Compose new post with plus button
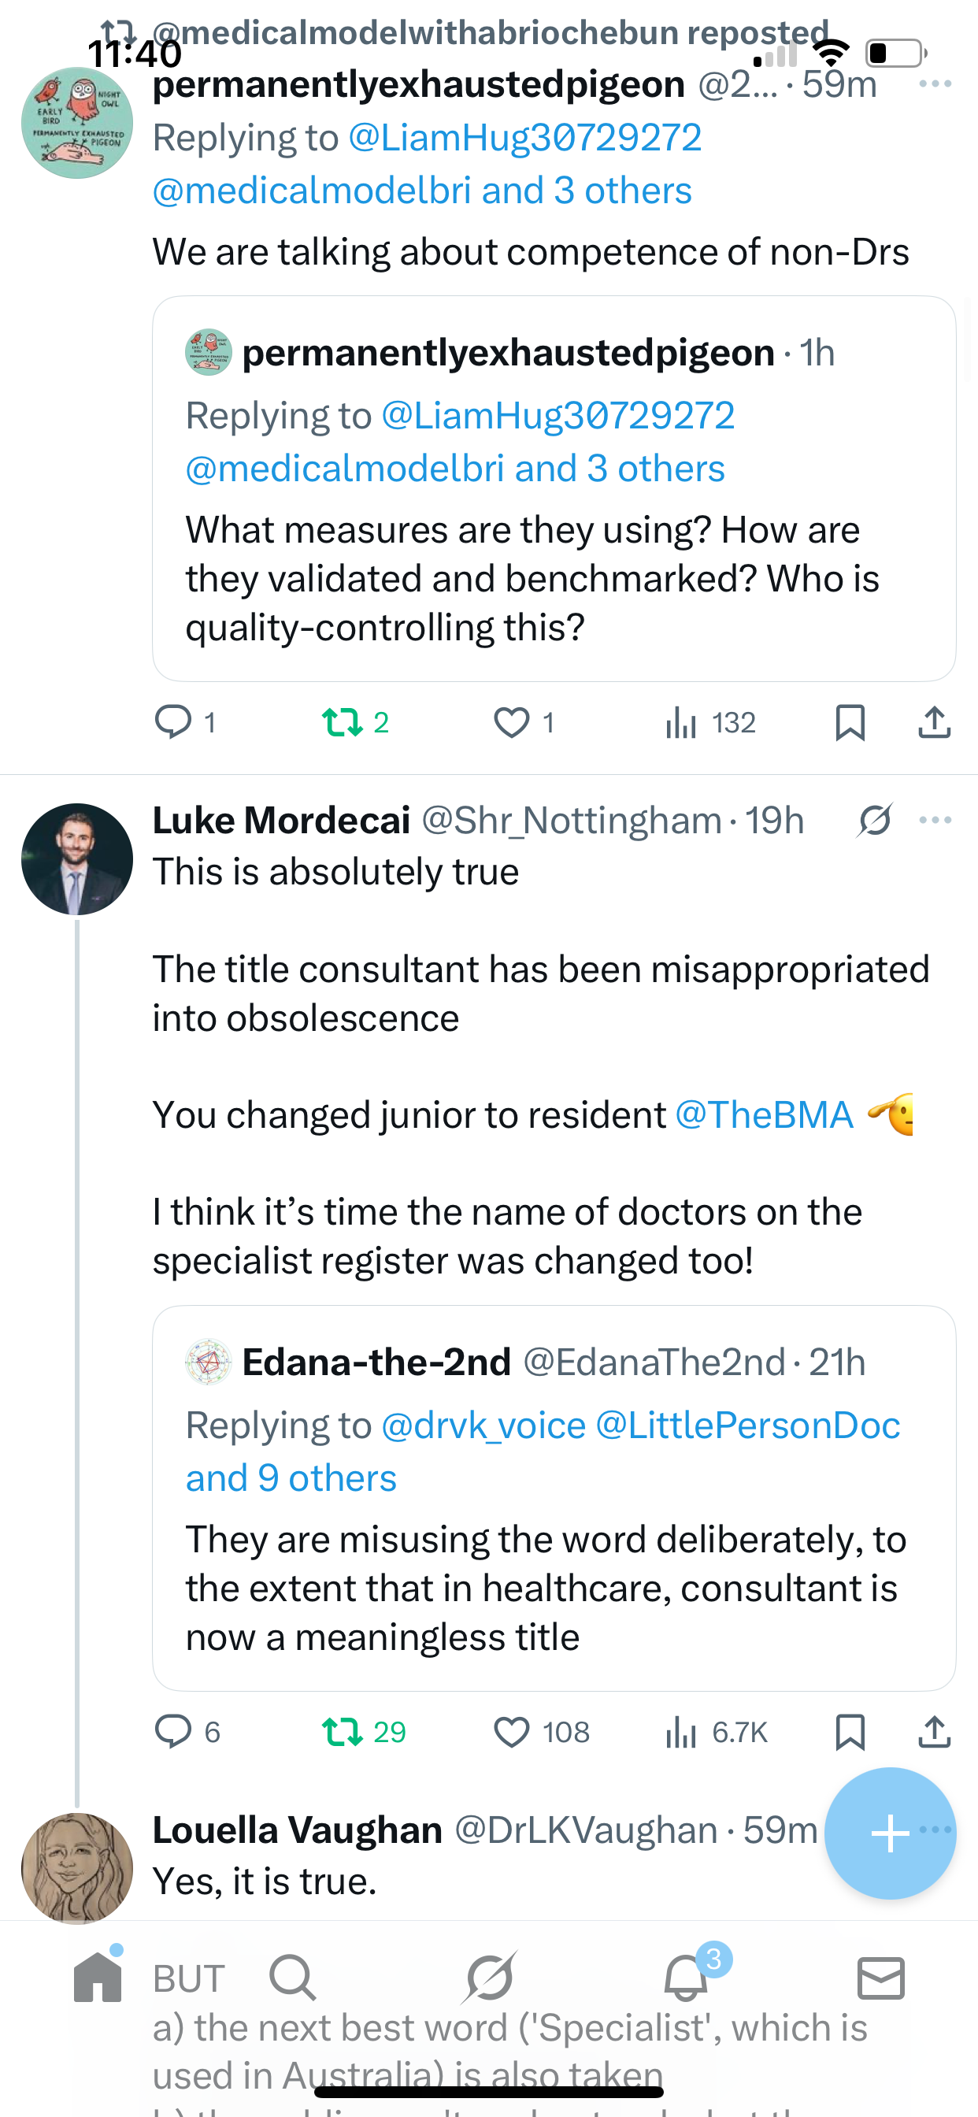Viewport: 978px width, 2117px height. point(889,1833)
